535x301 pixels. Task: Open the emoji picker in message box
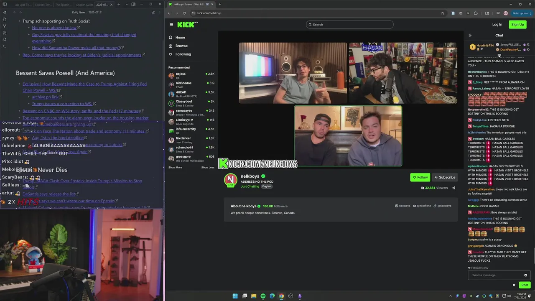[525, 275]
